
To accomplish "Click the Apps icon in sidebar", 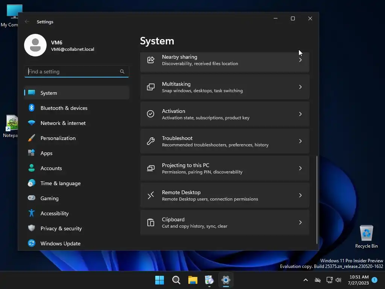I will (32, 153).
